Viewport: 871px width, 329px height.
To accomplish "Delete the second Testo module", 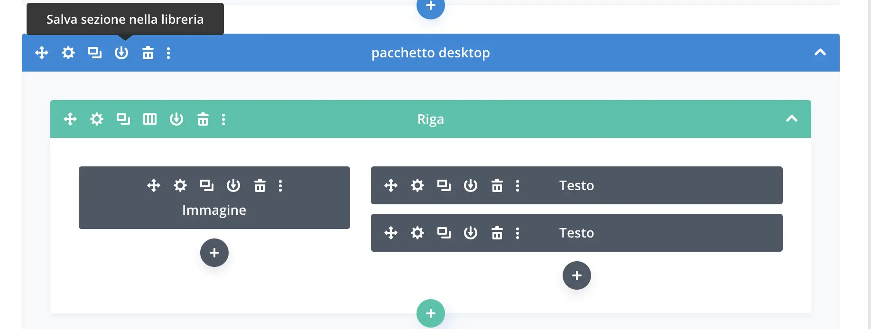I will (x=497, y=233).
